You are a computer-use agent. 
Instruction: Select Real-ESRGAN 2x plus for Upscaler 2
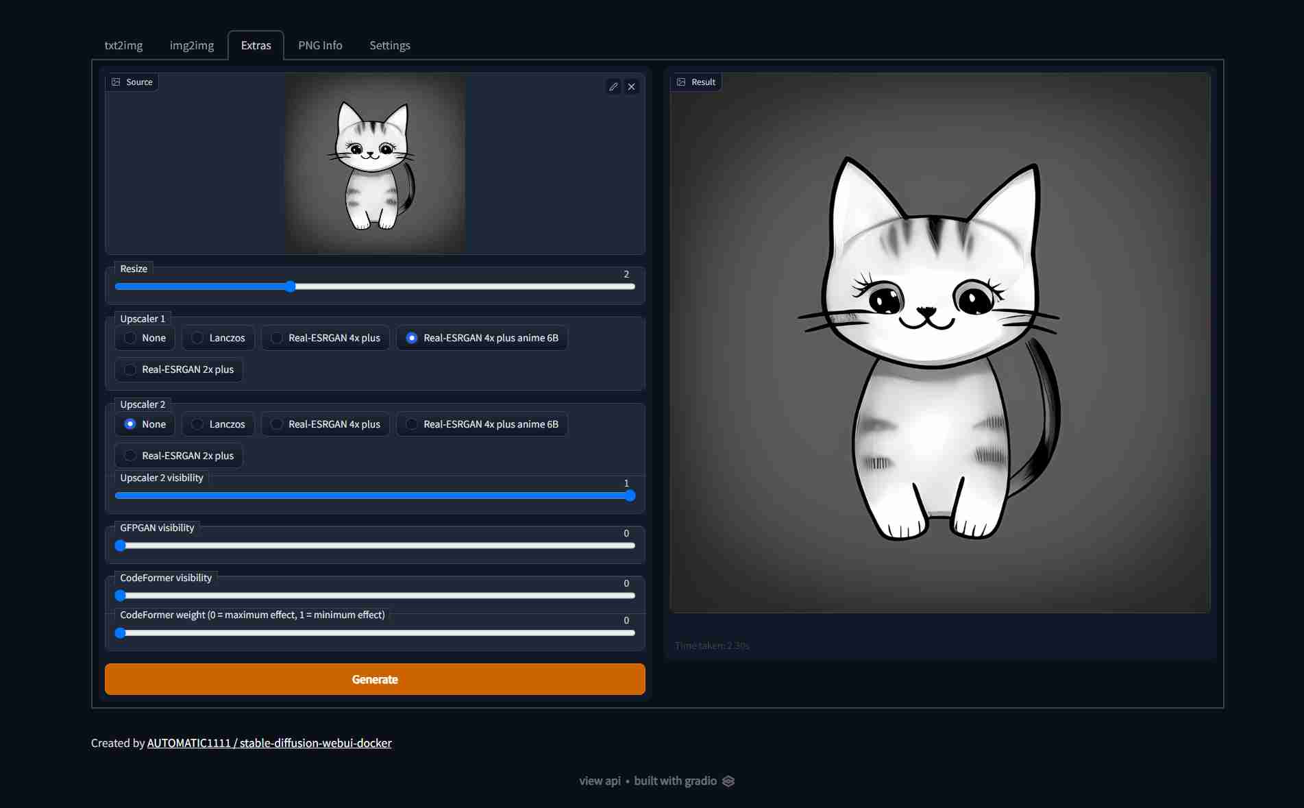coord(178,456)
